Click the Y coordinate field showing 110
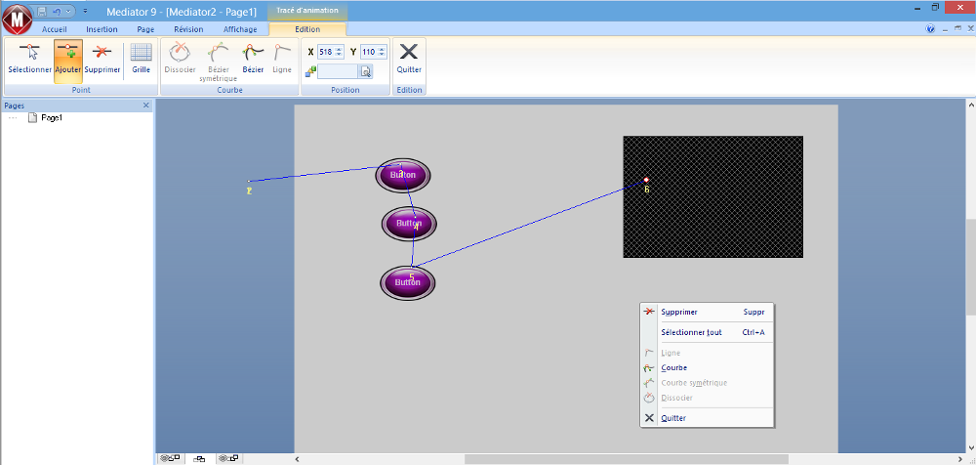The height and width of the screenshot is (465, 976). (x=369, y=52)
